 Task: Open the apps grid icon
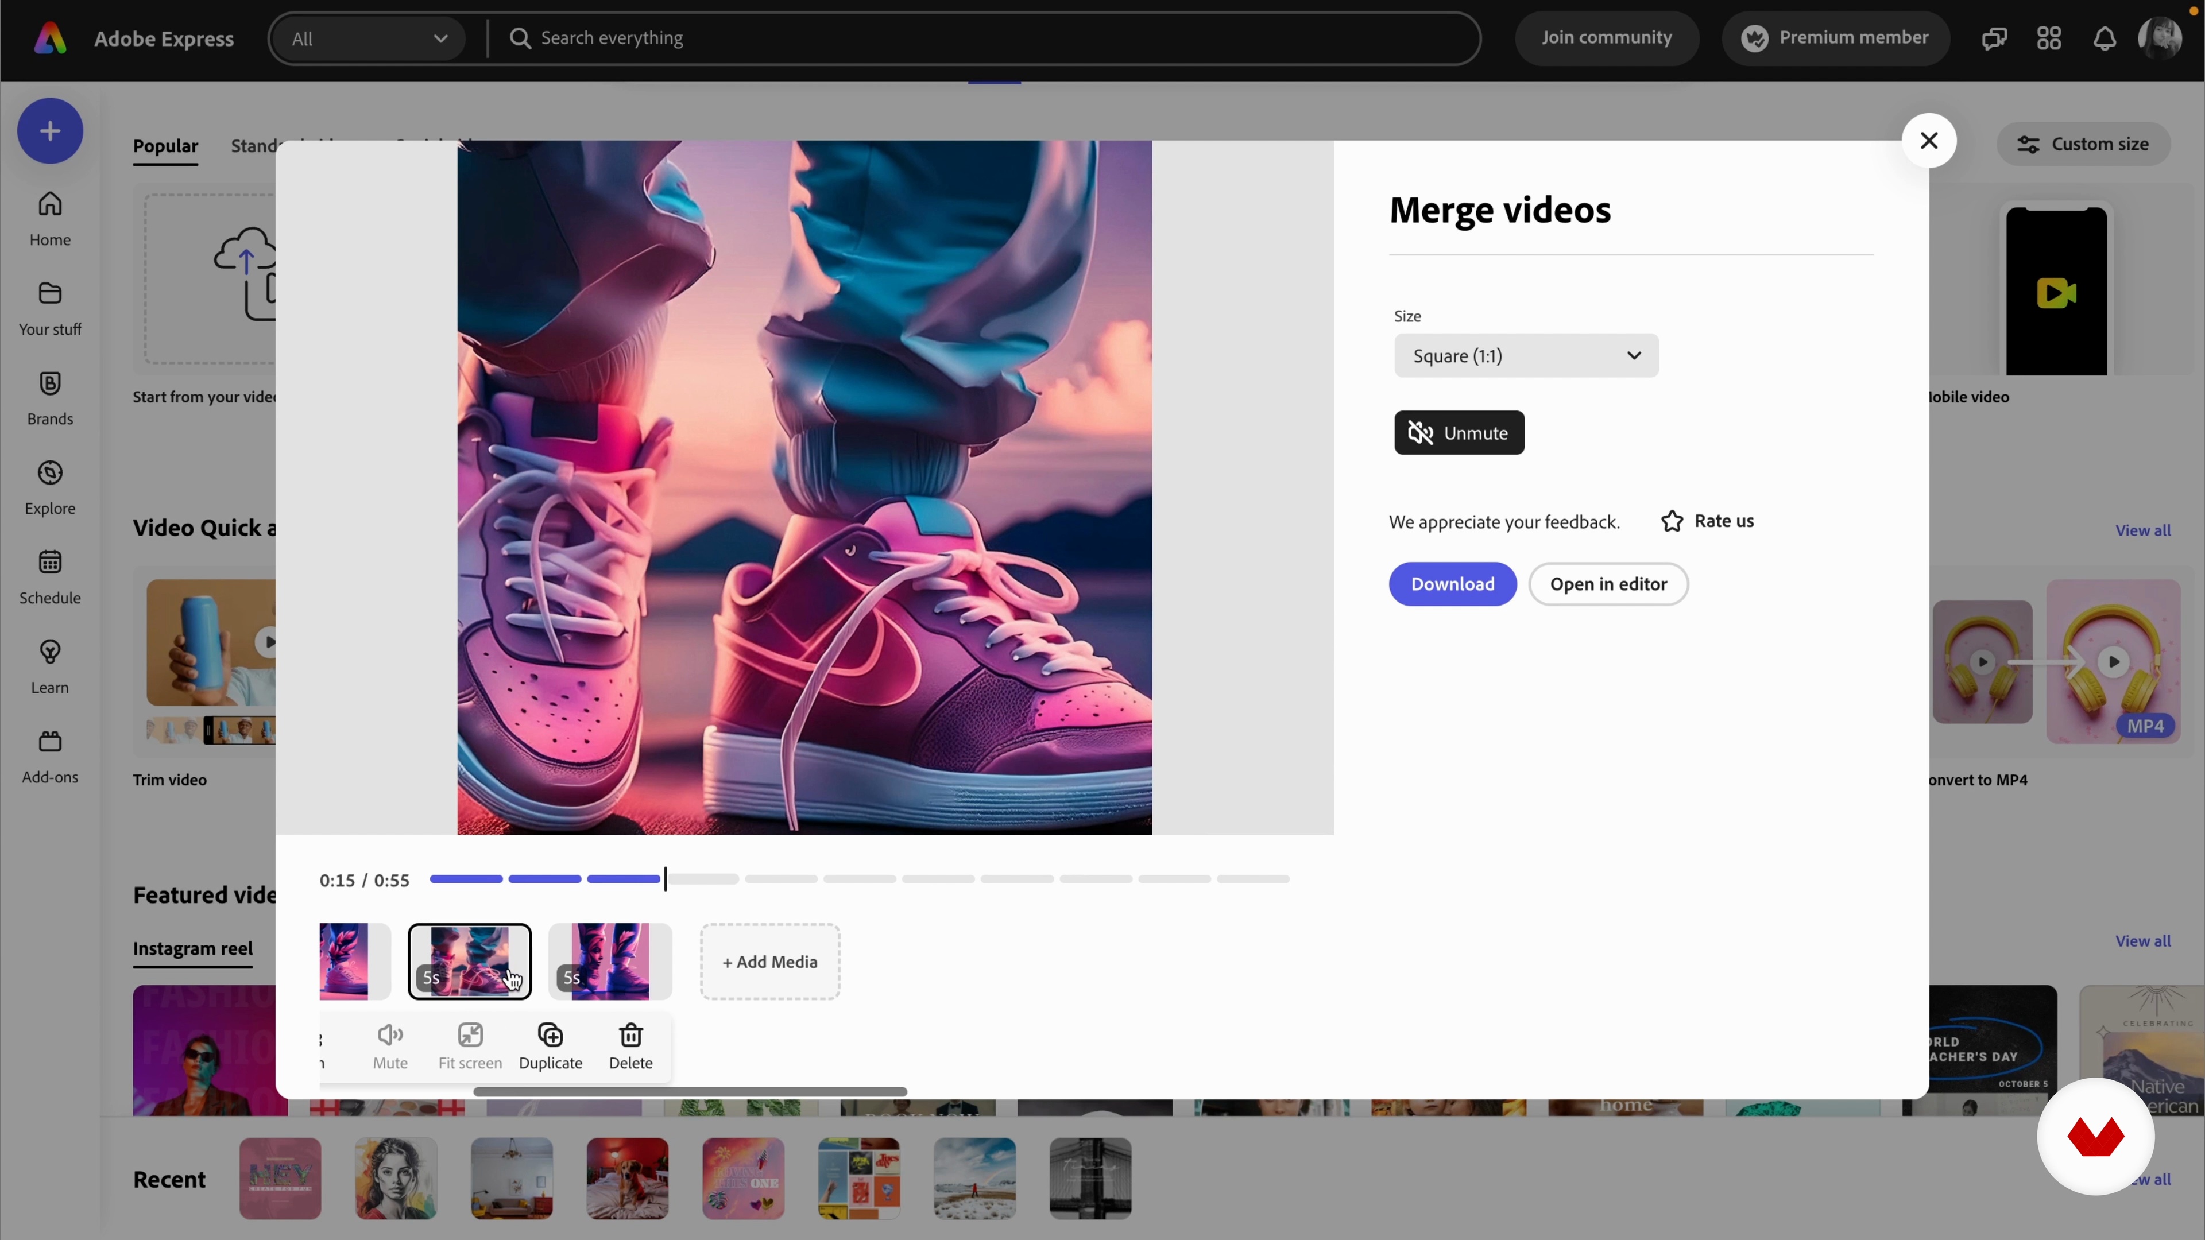2048,38
